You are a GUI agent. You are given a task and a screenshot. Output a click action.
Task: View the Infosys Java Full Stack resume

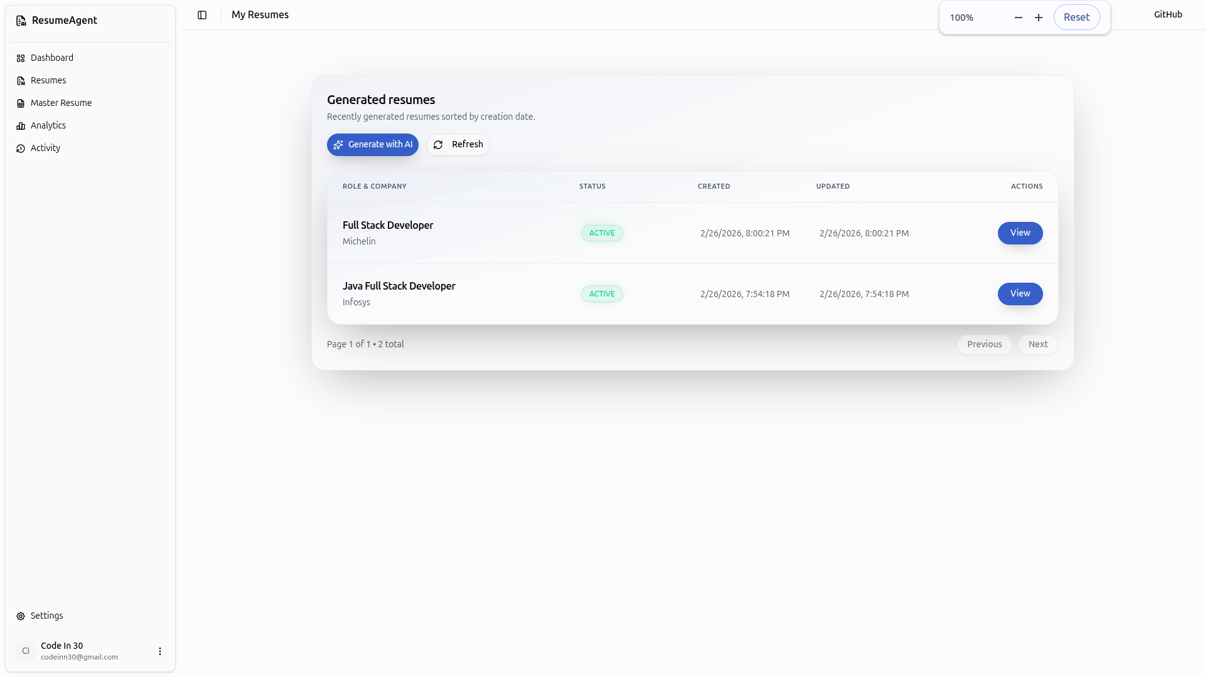point(1020,294)
